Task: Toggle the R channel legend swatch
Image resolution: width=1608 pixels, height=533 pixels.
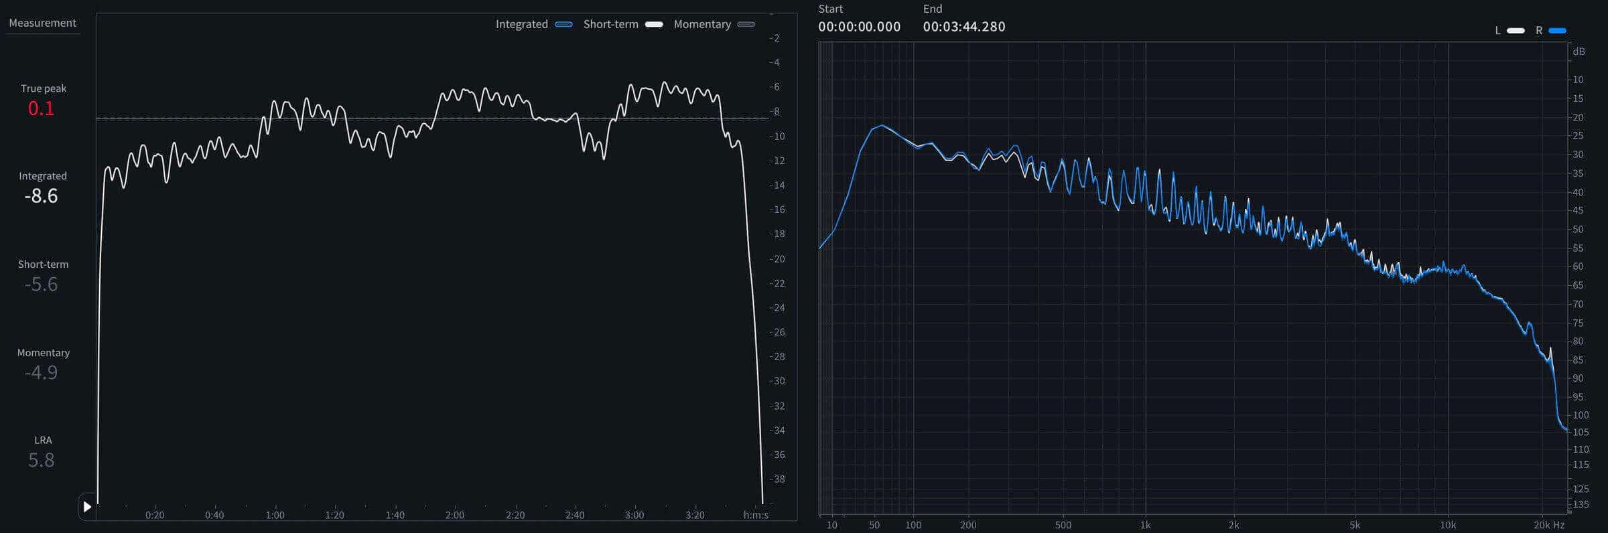Action: click(x=1557, y=31)
